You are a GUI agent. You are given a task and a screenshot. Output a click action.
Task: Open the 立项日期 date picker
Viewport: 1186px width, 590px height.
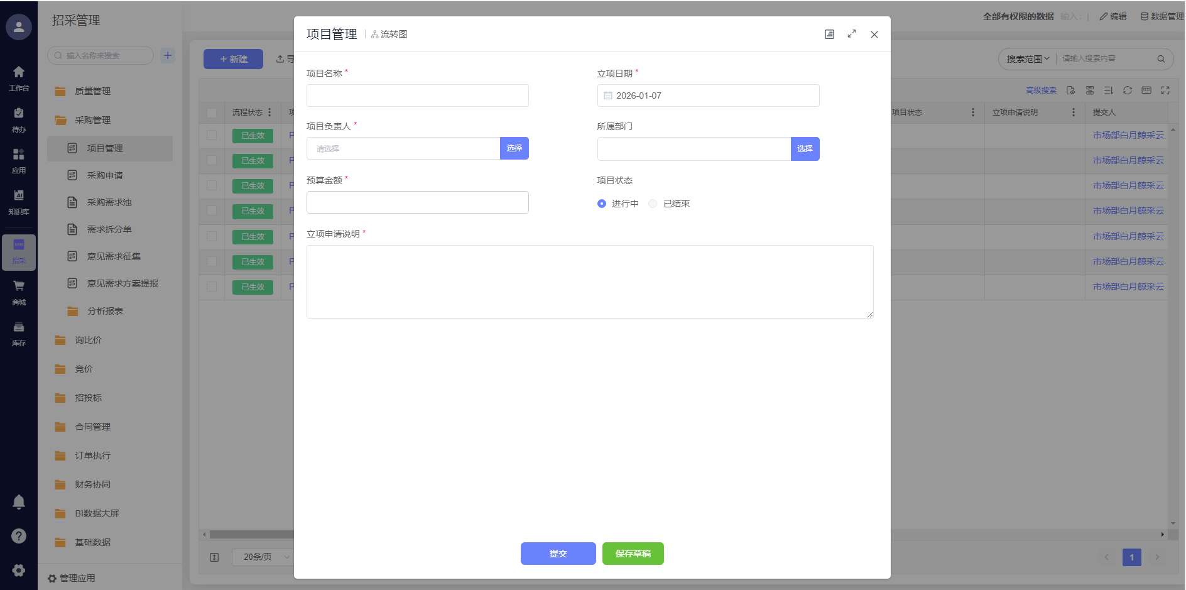click(708, 96)
